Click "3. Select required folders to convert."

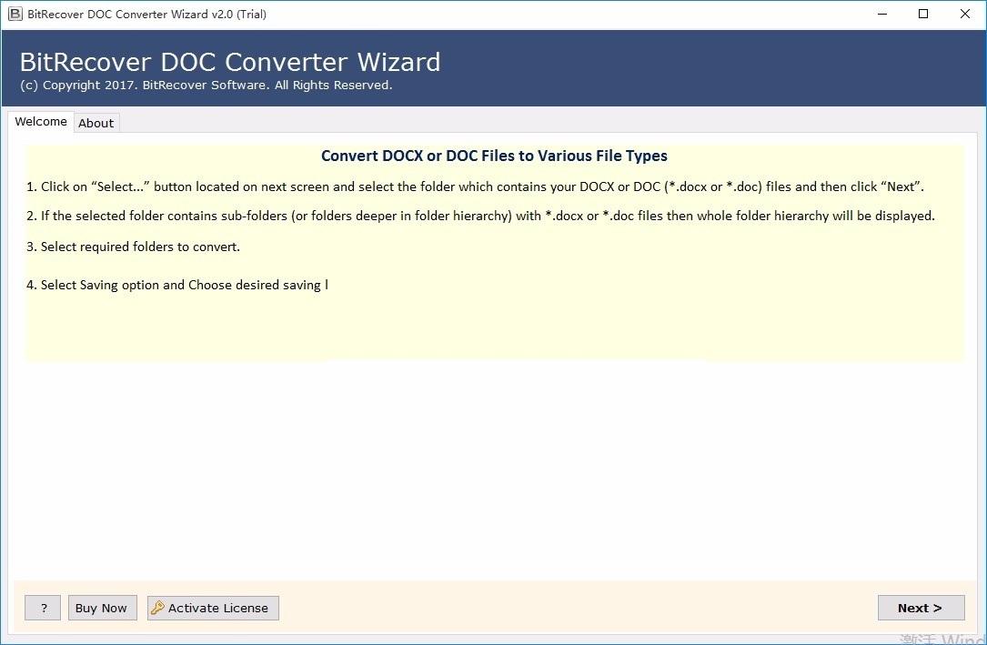[x=134, y=247]
